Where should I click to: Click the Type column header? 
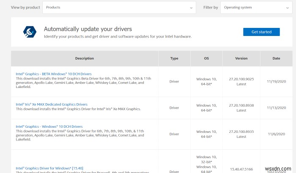[x=174, y=58]
